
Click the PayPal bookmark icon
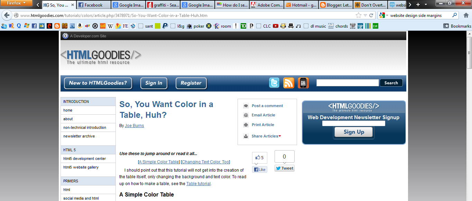click(x=165, y=26)
